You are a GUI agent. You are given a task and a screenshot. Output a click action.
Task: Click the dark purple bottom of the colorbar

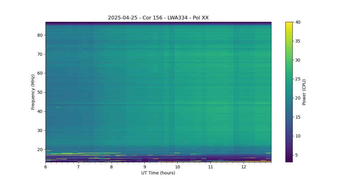pyautogui.click(x=289, y=160)
